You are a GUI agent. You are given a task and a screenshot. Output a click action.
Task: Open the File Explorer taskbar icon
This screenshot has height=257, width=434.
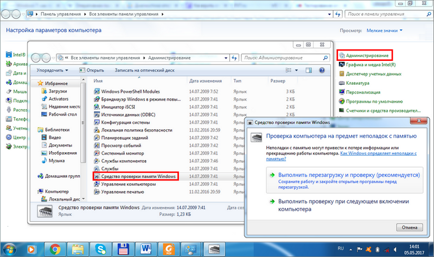click(x=78, y=249)
